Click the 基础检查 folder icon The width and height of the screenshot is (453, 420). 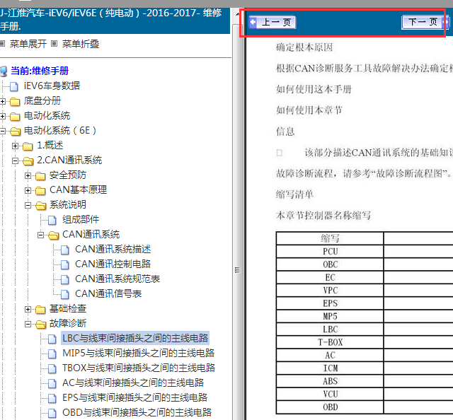(40, 310)
